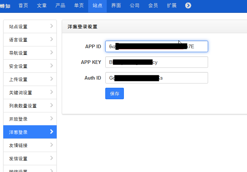The width and height of the screenshot is (247, 172).
Task: Click the 扩展 top navigation item
Action: pyautogui.click(x=172, y=6)
